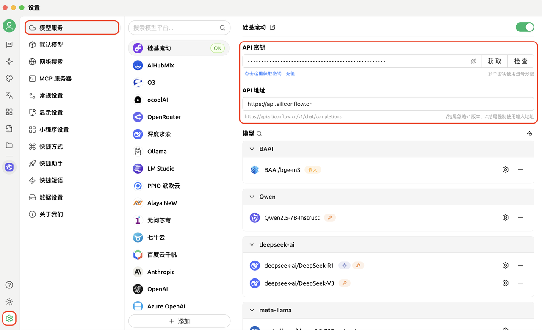The height and width of the screenshot is (330, 542).
Task: Remove BAAI/bge-m3 with minus icon
Action: tap(520, 170)
